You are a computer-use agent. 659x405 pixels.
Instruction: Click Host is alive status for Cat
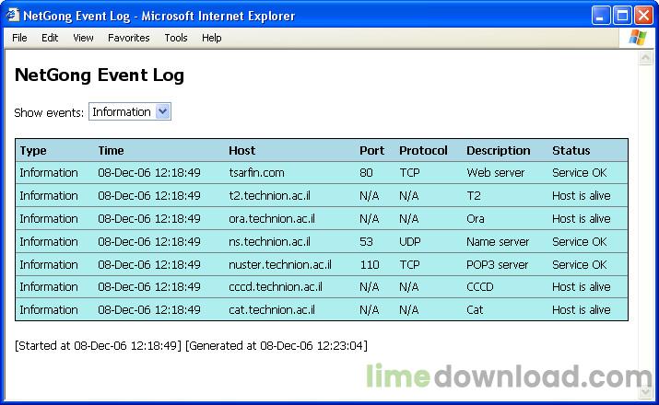582,310
